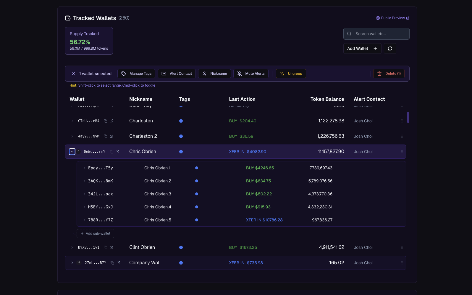Expand sub-wallet 3AQK...8mK

(x=84, y=181)
